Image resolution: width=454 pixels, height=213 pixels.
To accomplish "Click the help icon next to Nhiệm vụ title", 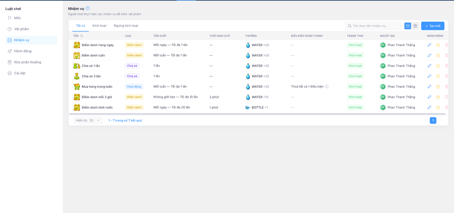I will click(88, 8).
